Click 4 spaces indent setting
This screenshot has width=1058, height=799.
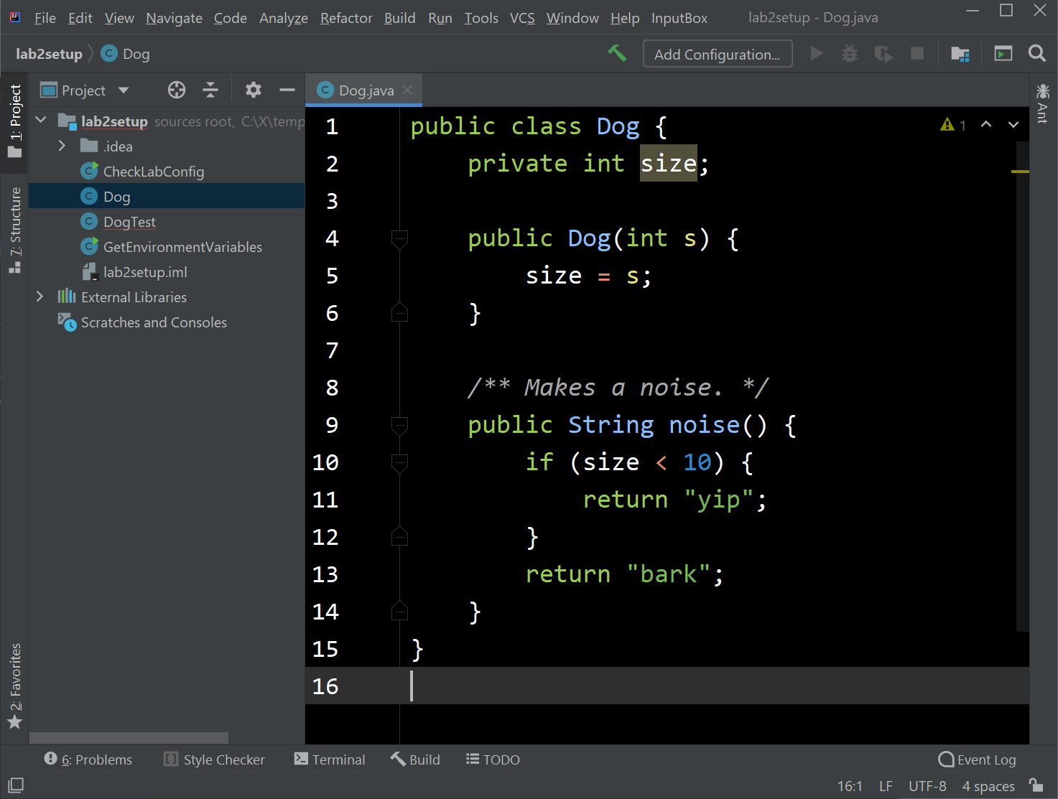point(988,786)
